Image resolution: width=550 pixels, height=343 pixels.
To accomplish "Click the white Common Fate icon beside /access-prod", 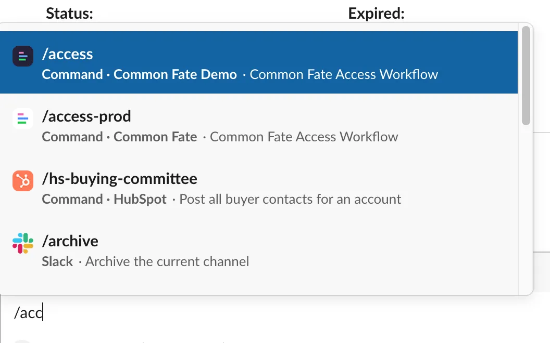I will pyautogui.click(x=23, y=118).
